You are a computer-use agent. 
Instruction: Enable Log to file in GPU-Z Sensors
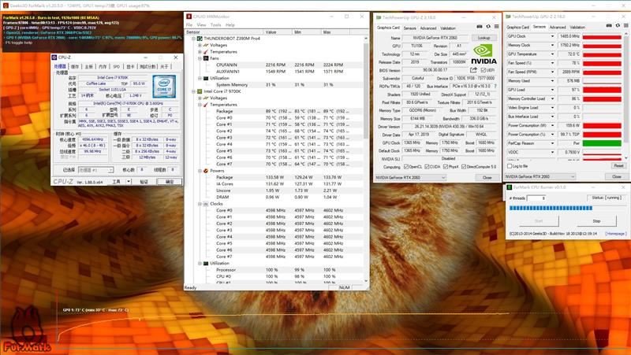pyautogui.click(x=510, y=166)
